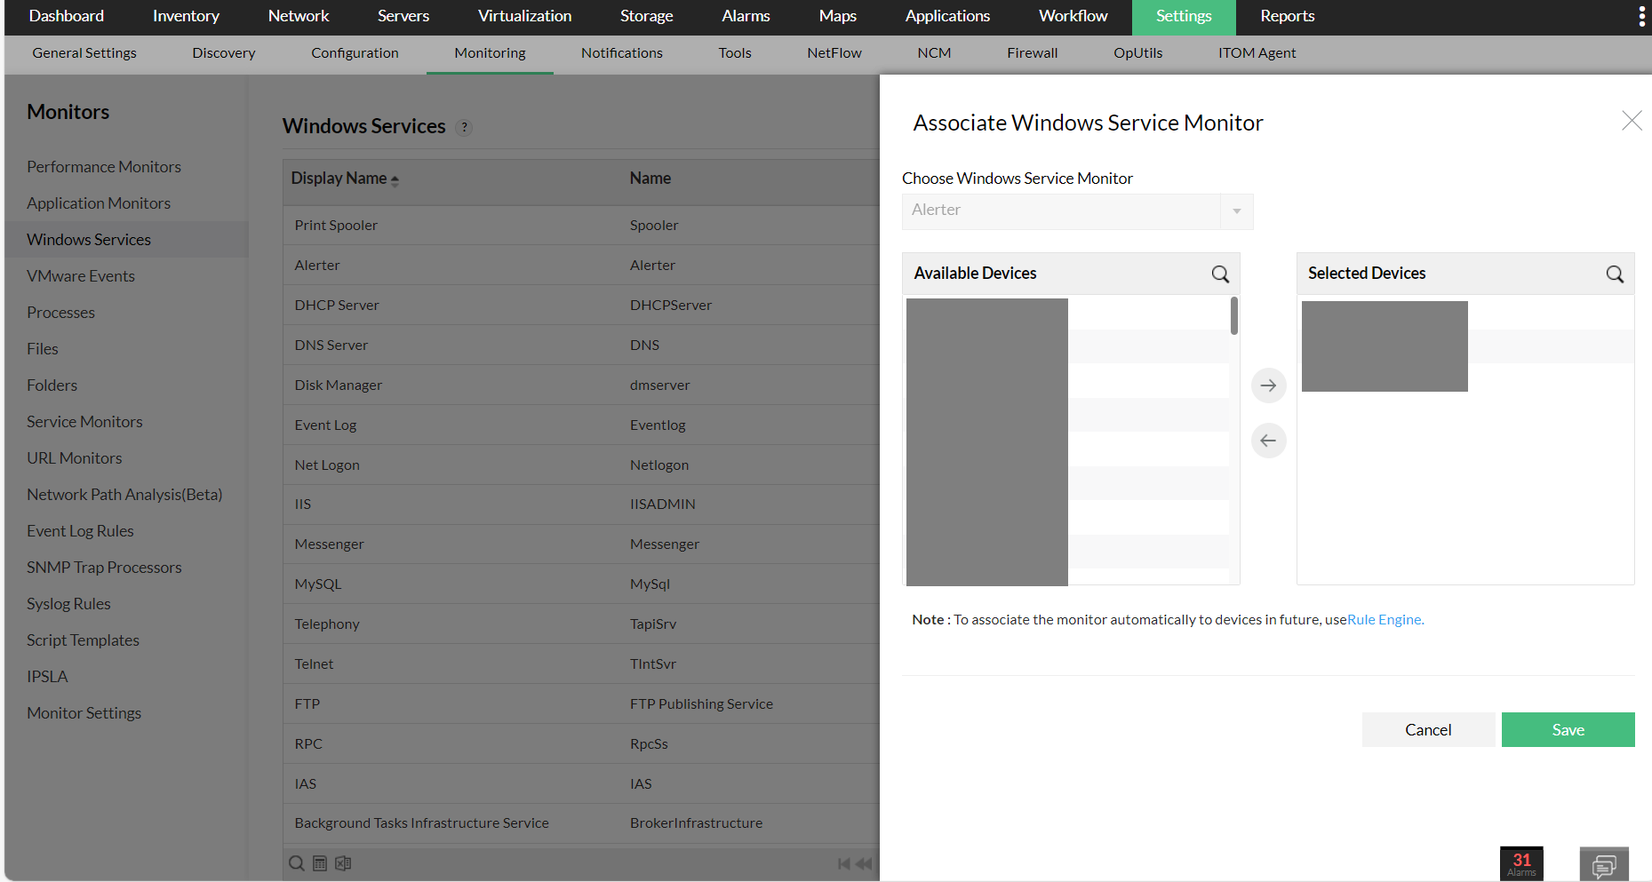Click the left arrow to remove selected devices

click(1268, 440)
